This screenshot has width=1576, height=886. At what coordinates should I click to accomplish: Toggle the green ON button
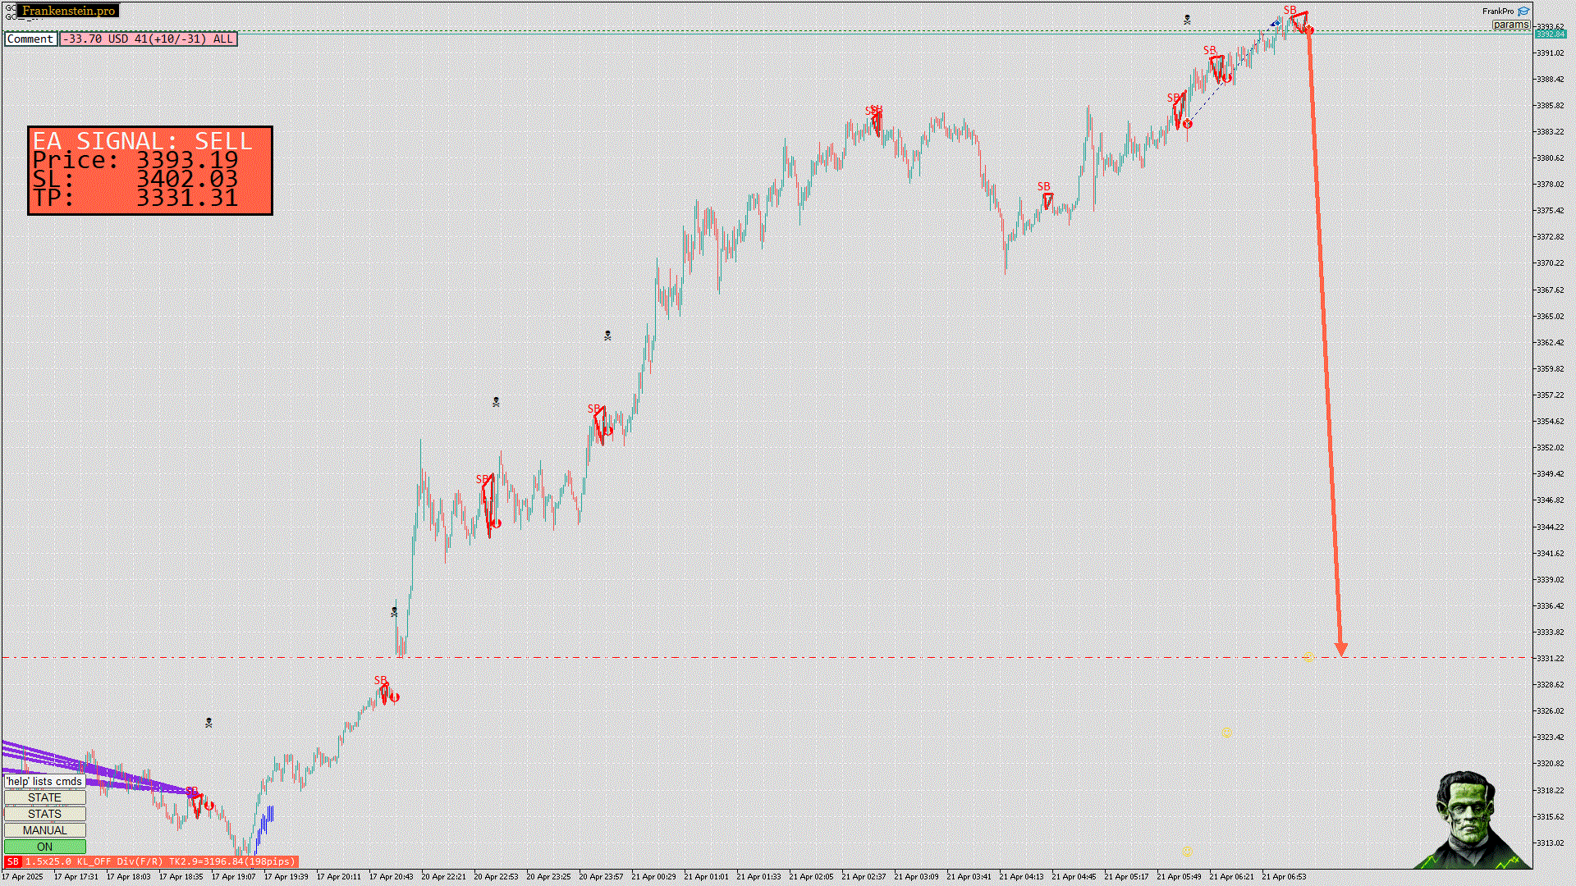coord(44,847)
